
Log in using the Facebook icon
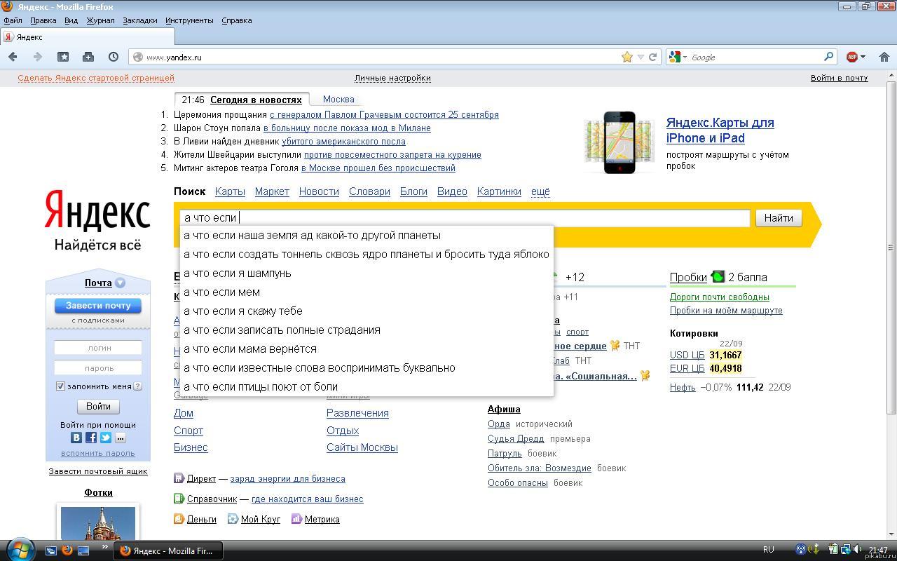(91, 438)
